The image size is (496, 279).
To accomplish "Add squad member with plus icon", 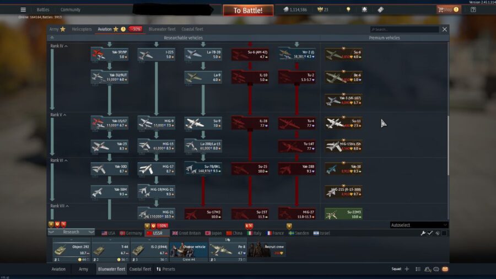I will pyautogui.click(x=407, y=269).
